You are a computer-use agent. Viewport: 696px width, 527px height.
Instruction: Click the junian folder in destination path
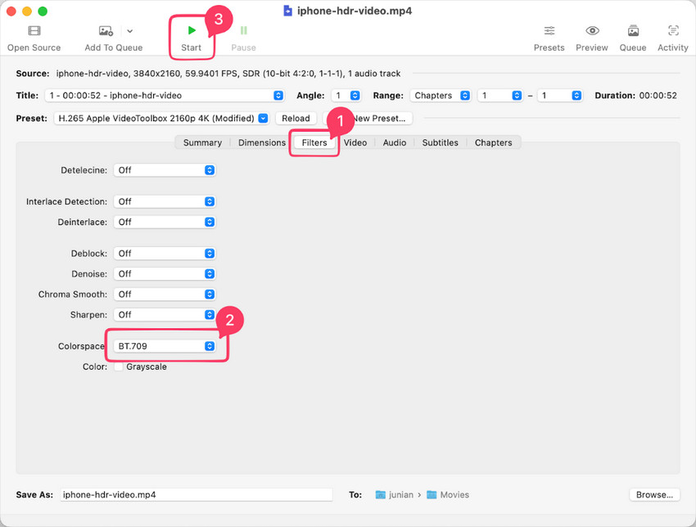[395, 494]
